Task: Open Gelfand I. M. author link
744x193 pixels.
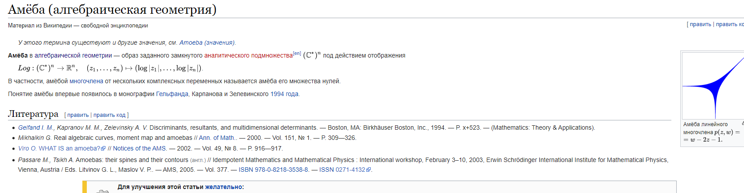Action: (x=36, y=127)
